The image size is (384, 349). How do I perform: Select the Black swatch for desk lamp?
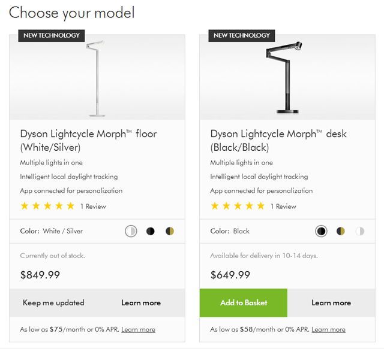point(321,231)
